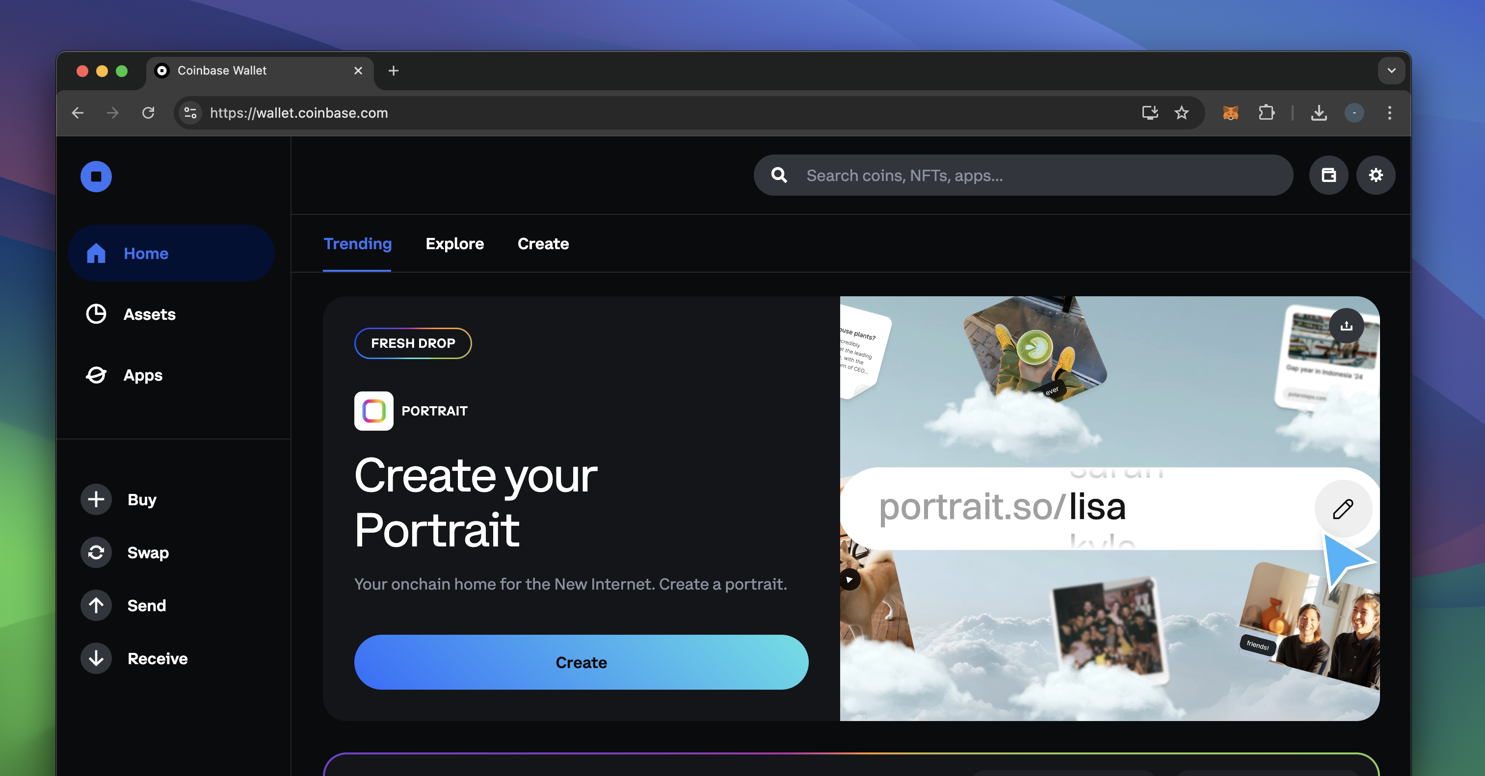The height and width of the screenshot is (776, 1485).
Task: Open the MetaMask fox extension icon
Action: coord(1231,113)
